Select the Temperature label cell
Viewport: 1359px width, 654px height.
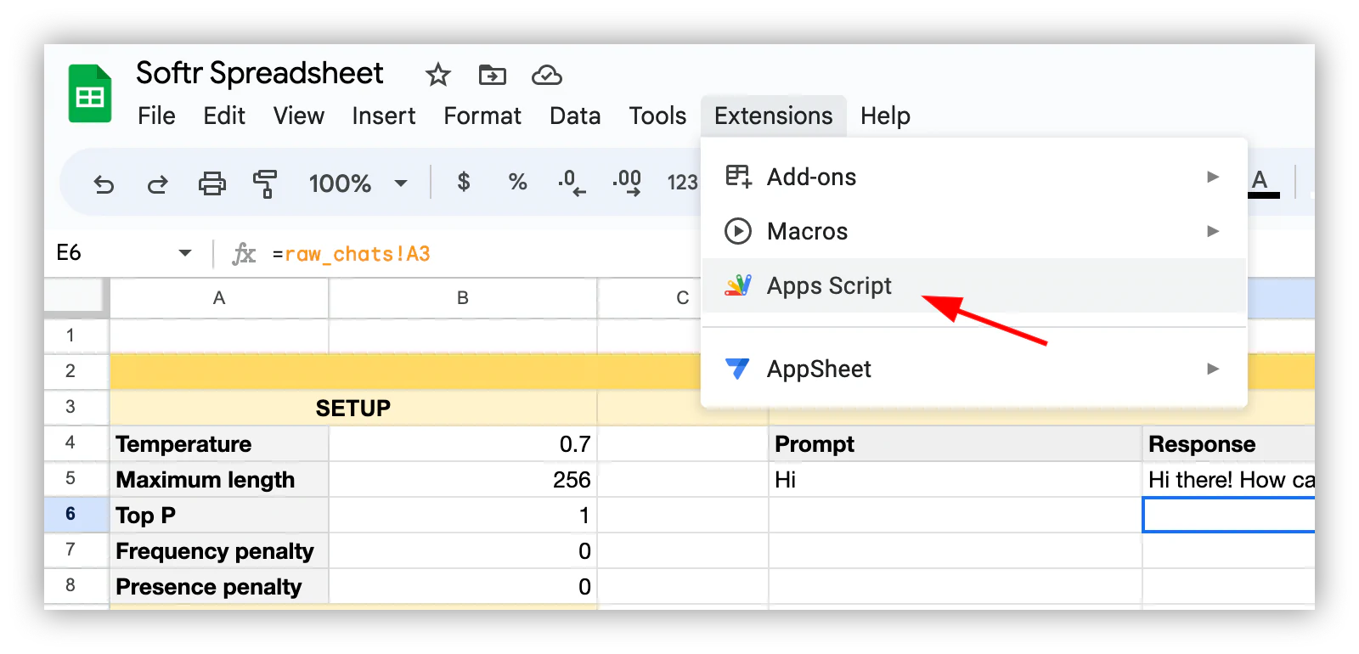pyautogui.click(x=219, y=443)
